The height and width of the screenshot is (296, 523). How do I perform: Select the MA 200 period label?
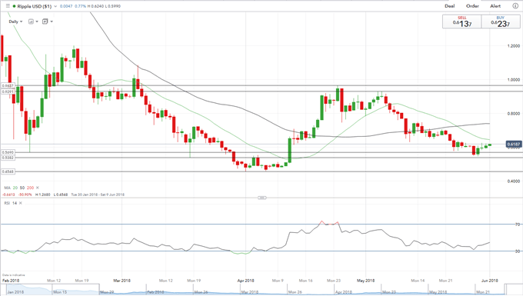30,188
